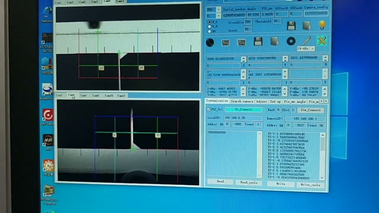
Task: Click the floppy save icon beside Threshold field
Action: 291,26
